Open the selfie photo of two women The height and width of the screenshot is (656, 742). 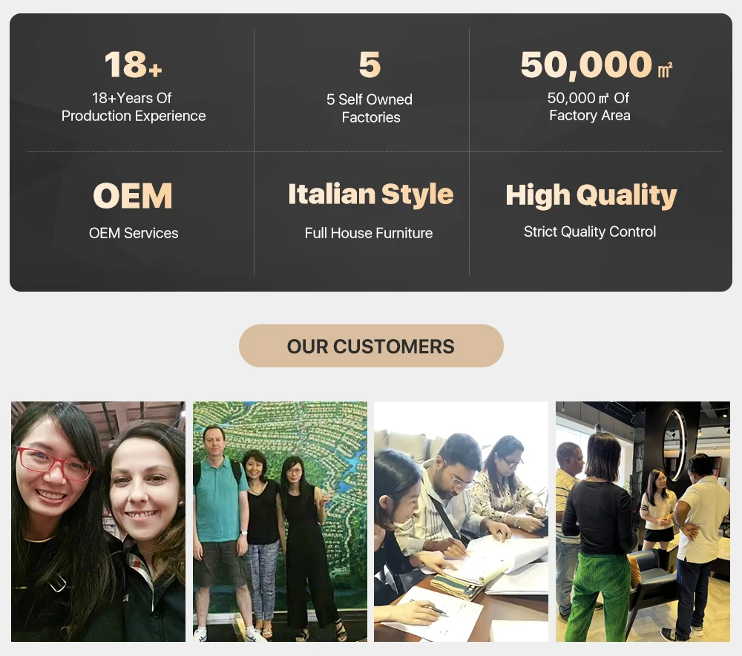[99, 522]
